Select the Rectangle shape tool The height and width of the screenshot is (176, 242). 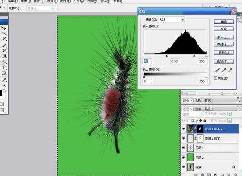4,73
